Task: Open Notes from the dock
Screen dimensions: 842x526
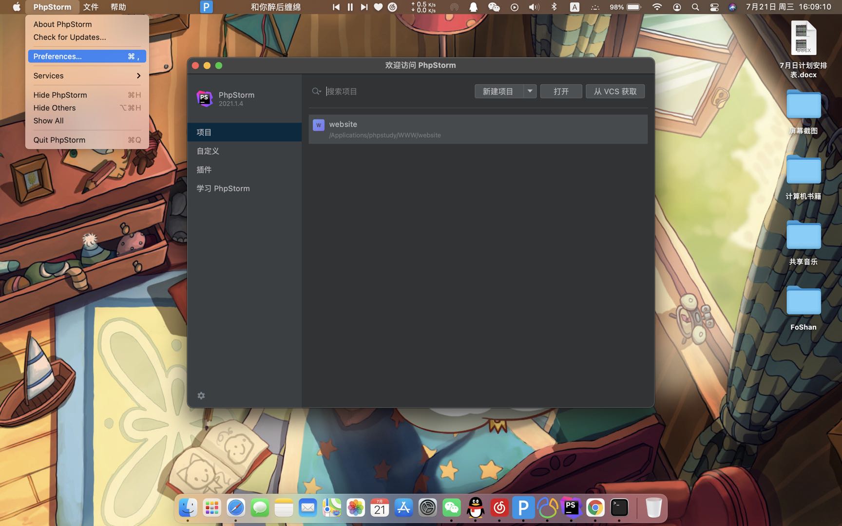Action: pos(284,508)
